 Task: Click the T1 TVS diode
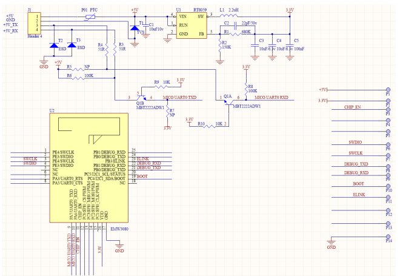(x=135, y=28)
